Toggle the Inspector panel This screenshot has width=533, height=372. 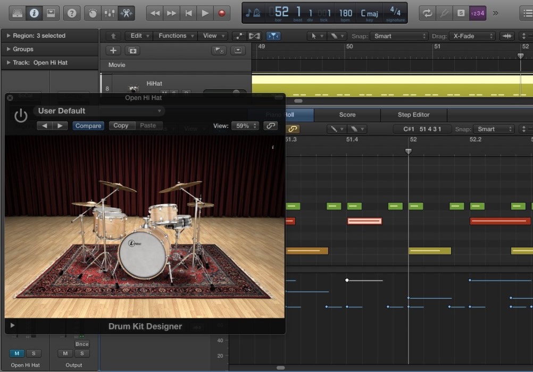34,13
